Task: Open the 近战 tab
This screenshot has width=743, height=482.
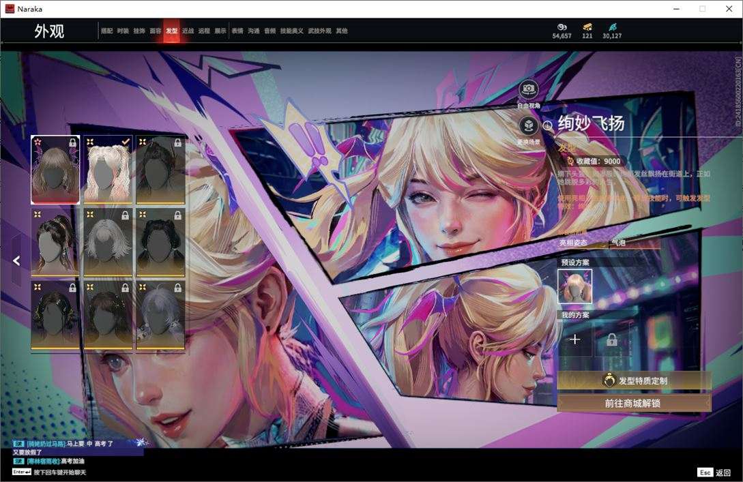Action: pyautogui.click(x=188, y=31)
